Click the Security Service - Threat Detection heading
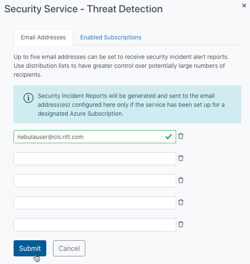 point(84,9)
